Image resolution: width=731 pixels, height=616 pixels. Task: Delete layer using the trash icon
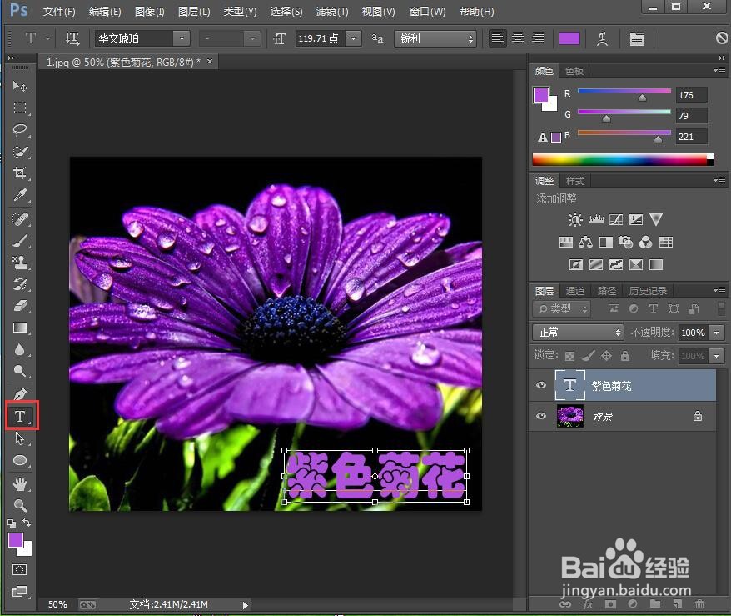[x=700, y=603]
